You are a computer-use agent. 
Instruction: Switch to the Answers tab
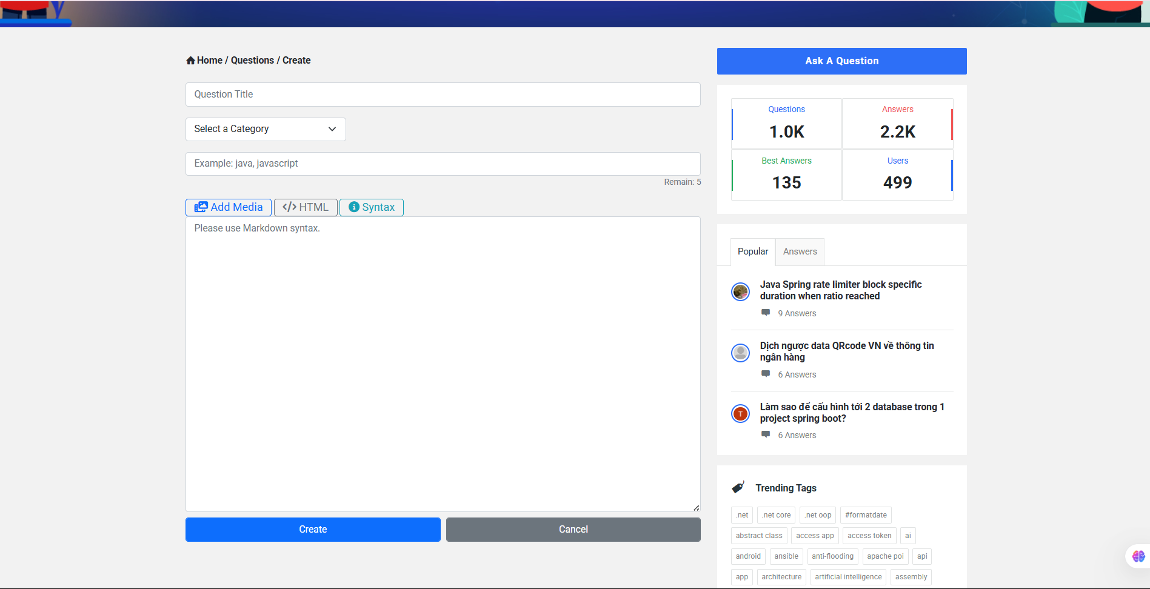(800, 251)
